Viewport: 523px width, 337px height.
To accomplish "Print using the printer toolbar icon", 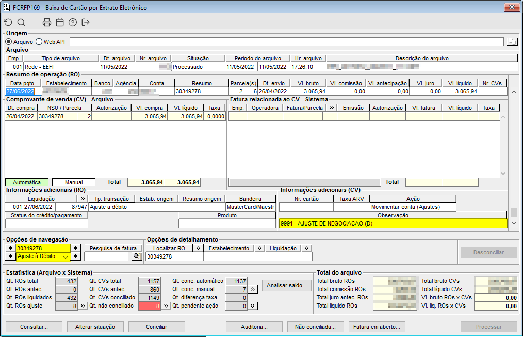I will (x=47, y=22).
